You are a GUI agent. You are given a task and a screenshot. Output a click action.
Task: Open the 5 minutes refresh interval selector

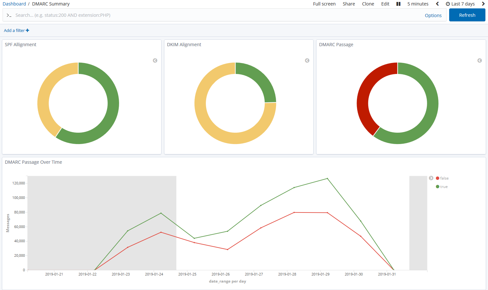coord(418,4)
